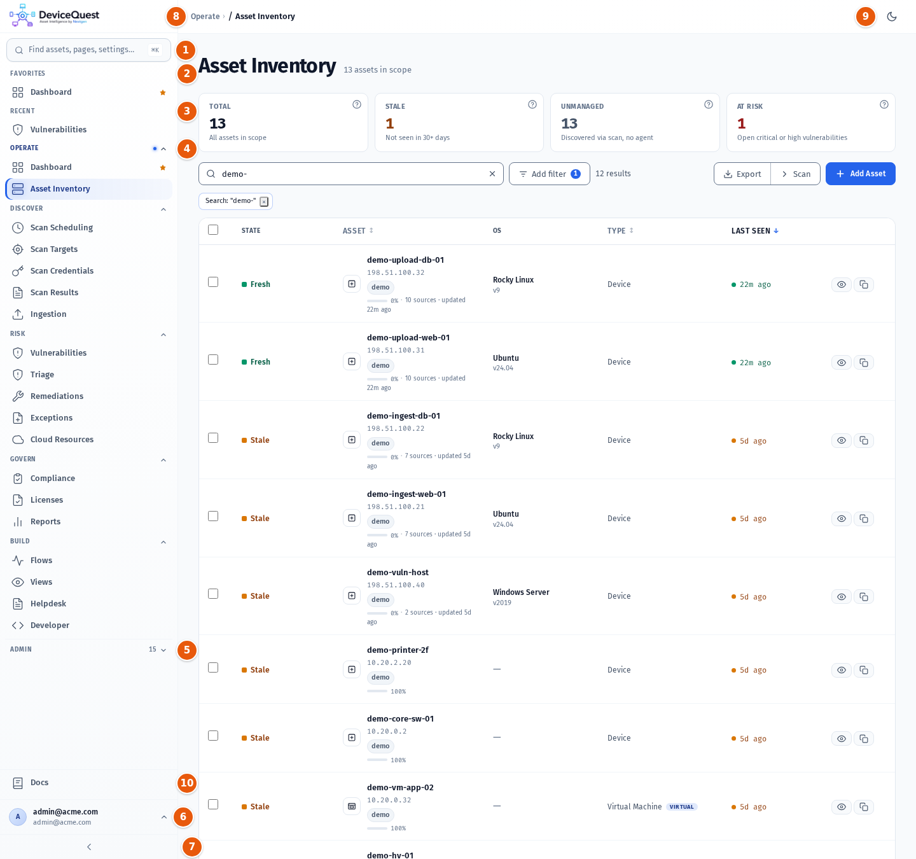Click the Export button

[742, 174]
